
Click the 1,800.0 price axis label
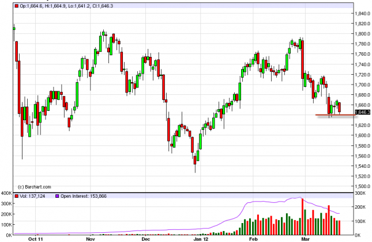[363, 33]
